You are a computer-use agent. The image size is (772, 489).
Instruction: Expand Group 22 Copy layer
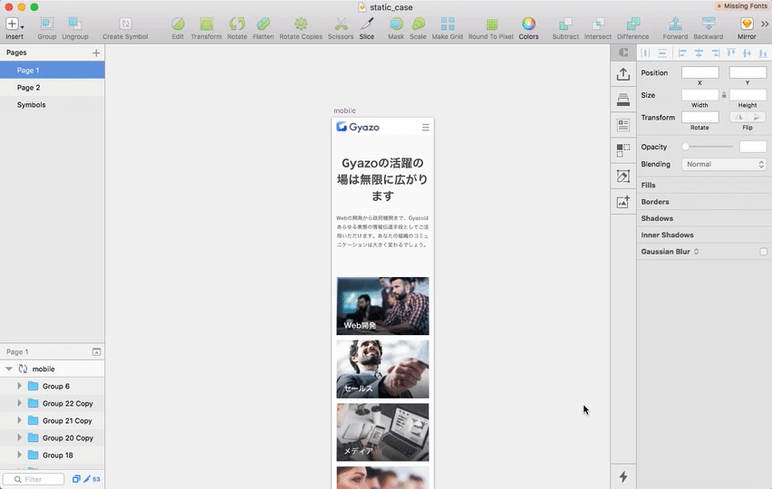click(x=19, y=403)
